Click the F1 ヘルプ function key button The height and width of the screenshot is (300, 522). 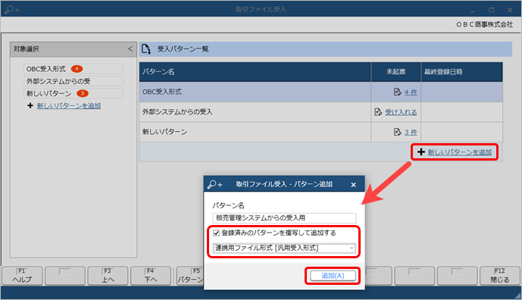tap(22, 276)
